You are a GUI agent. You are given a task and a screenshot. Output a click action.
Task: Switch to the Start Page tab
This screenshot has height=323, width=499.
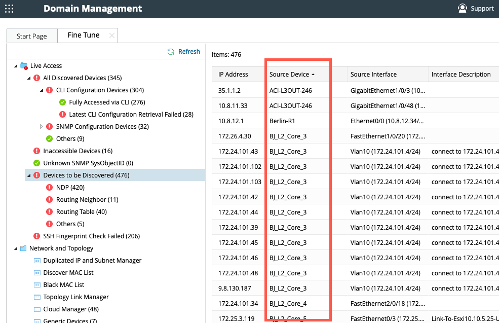point(31,35)
